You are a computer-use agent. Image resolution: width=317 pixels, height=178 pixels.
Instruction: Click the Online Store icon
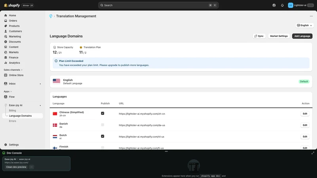(x=6, y=75)
